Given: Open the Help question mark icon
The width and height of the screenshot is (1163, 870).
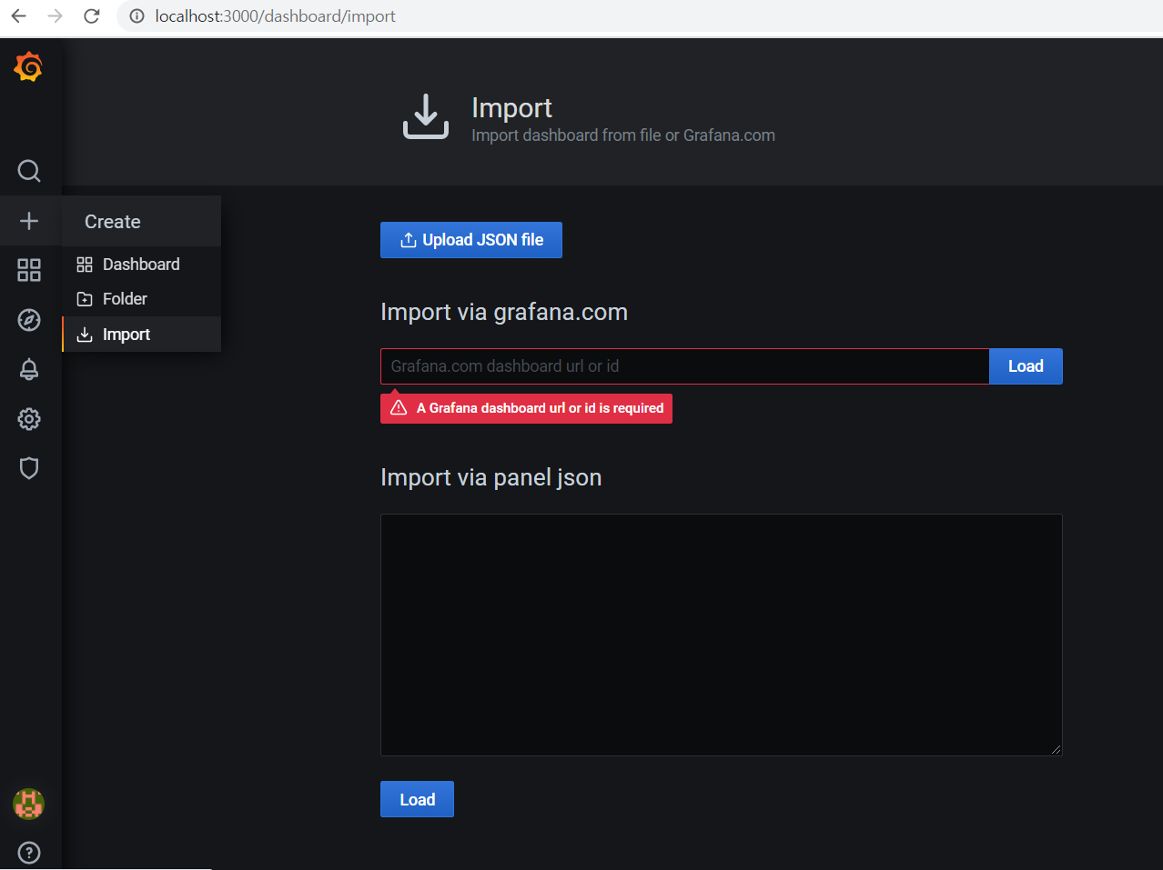Looking at the screenshot, I should [x=29, y=853].
